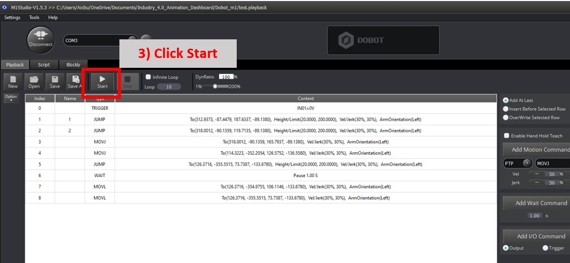Select Insert Before Selected Row option
Viewport: 570px width, 263px height.
tap(505, 109)
